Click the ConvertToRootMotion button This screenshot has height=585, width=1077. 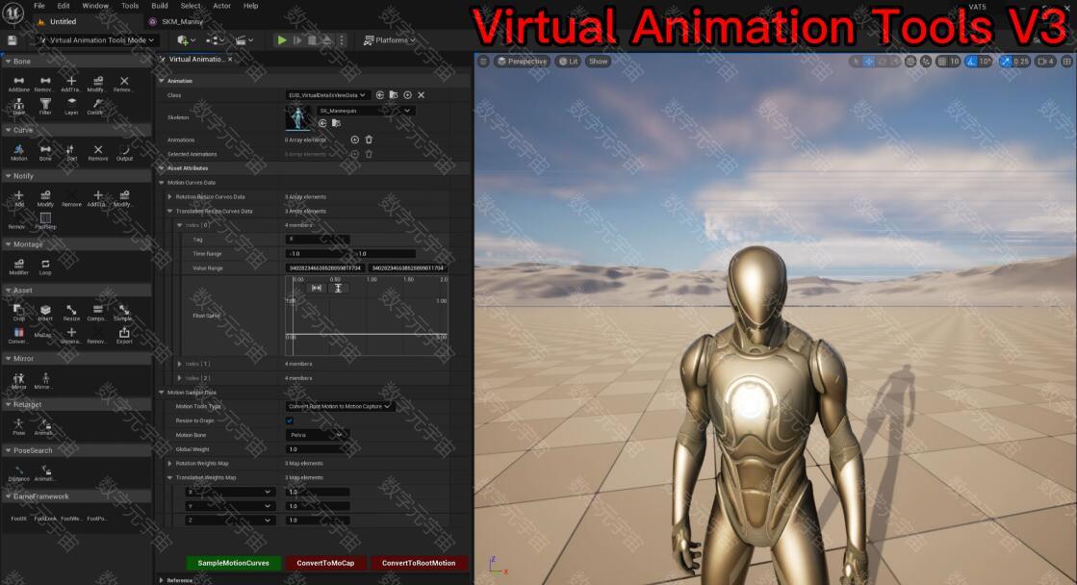419,563
